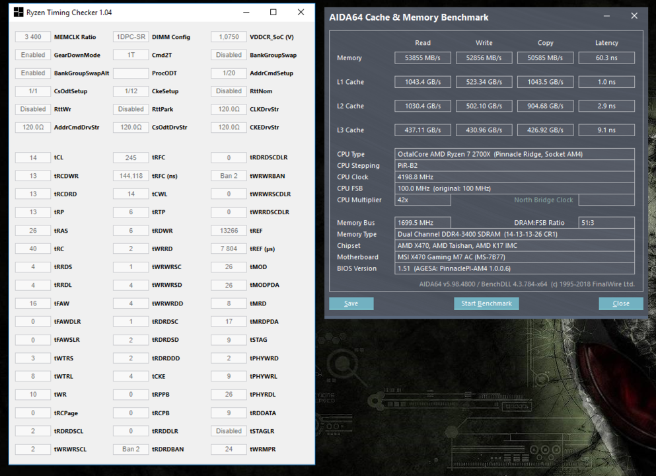Click the tMRDPDA value 17

tap(229, 321)
